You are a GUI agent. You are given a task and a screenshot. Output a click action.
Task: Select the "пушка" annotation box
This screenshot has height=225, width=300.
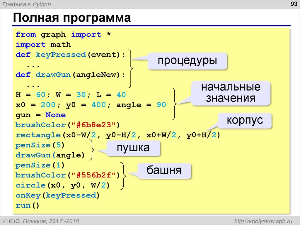point(133,148)
